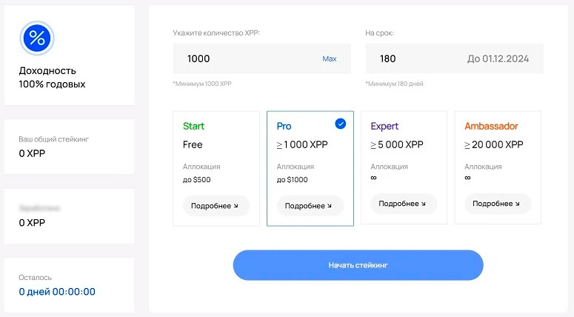Click the Ambassador plan title
Viewport: 574px width, 317px height.
pos(491,126)
